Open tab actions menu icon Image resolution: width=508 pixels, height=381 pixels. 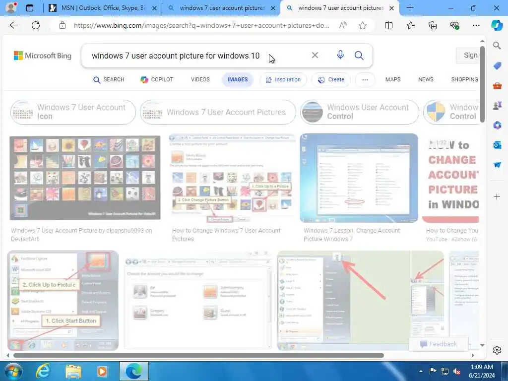pyautogui.click(x=29, y=8)
